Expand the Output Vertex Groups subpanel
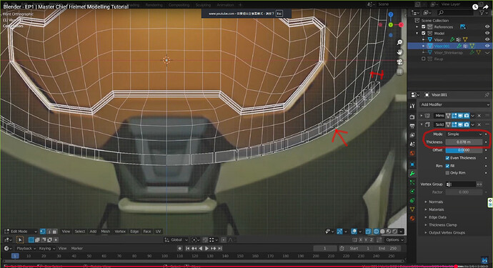The image size is (493, 268). (x=447, y=233)
